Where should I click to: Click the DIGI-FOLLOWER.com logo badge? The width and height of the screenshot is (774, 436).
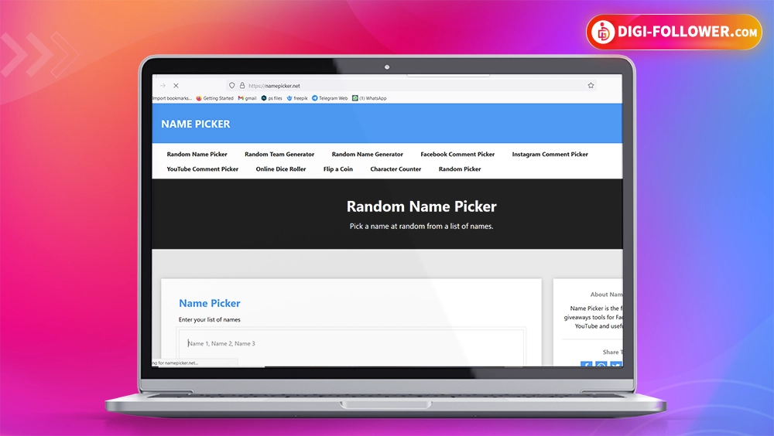tap(674, 32)
